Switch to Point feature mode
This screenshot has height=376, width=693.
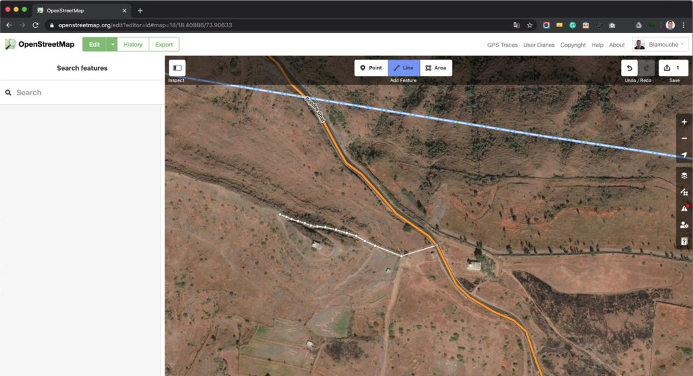click(x=371, y=68)
